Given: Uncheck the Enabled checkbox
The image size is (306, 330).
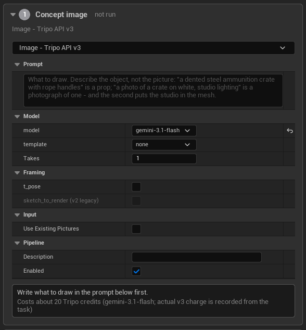Looking at the screenshot, I should [136, 271].
